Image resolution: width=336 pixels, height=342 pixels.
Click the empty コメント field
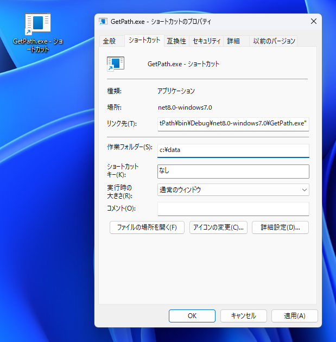[233, 209]
